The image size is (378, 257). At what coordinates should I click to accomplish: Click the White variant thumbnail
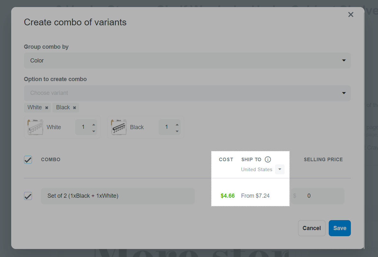coord(35,127)
